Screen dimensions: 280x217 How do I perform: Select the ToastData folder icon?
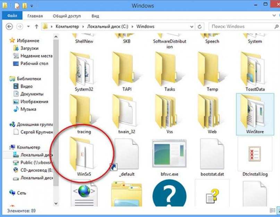pyautogui.click(x=253, y=69)
